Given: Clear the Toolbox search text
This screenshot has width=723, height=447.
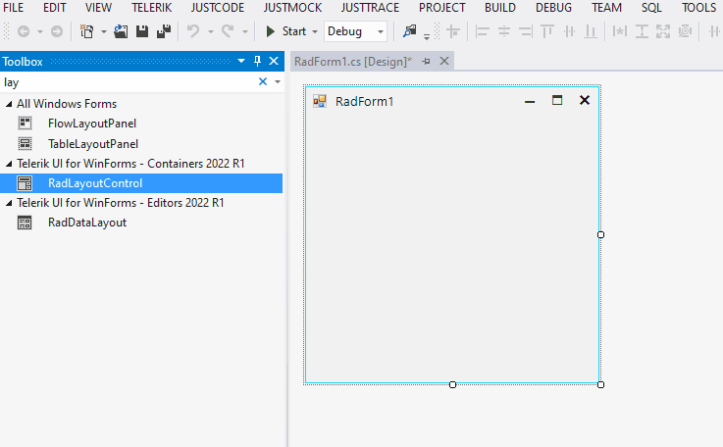Looking at the screenshot, I should pyautogui.click(x=262, y=82).
